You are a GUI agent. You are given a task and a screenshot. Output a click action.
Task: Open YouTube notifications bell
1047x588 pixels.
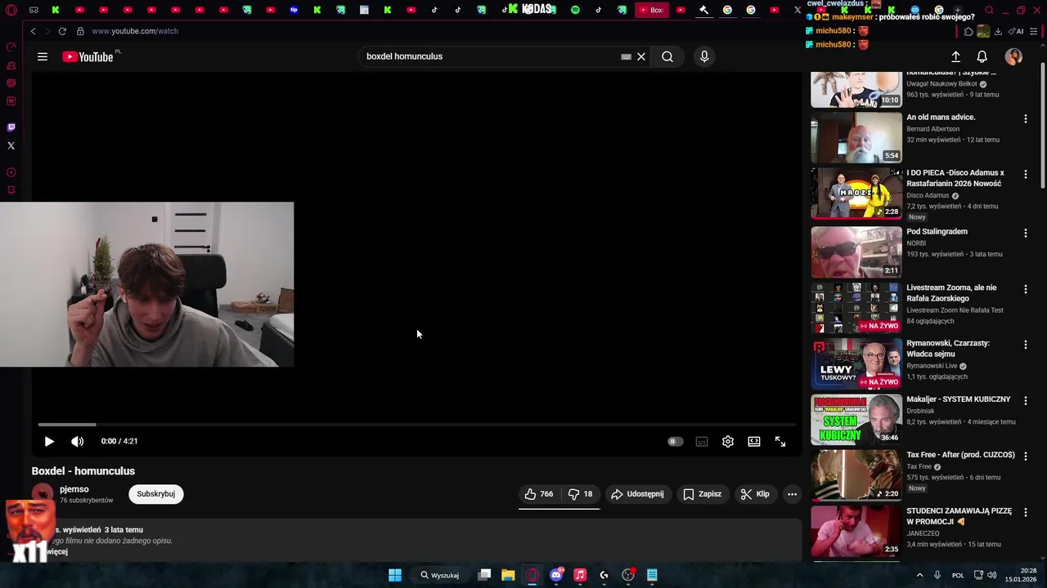982,56
